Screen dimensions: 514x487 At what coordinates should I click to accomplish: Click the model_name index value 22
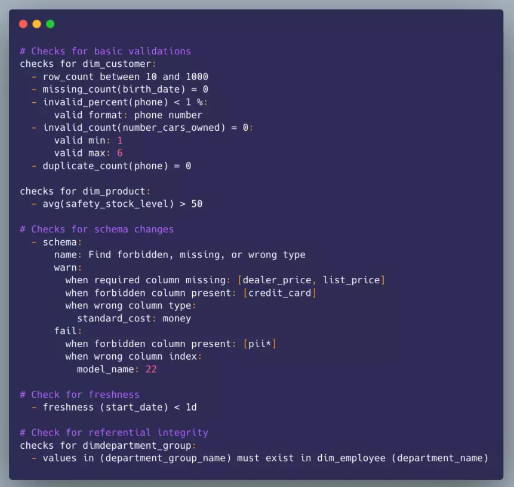coord(151,369)
